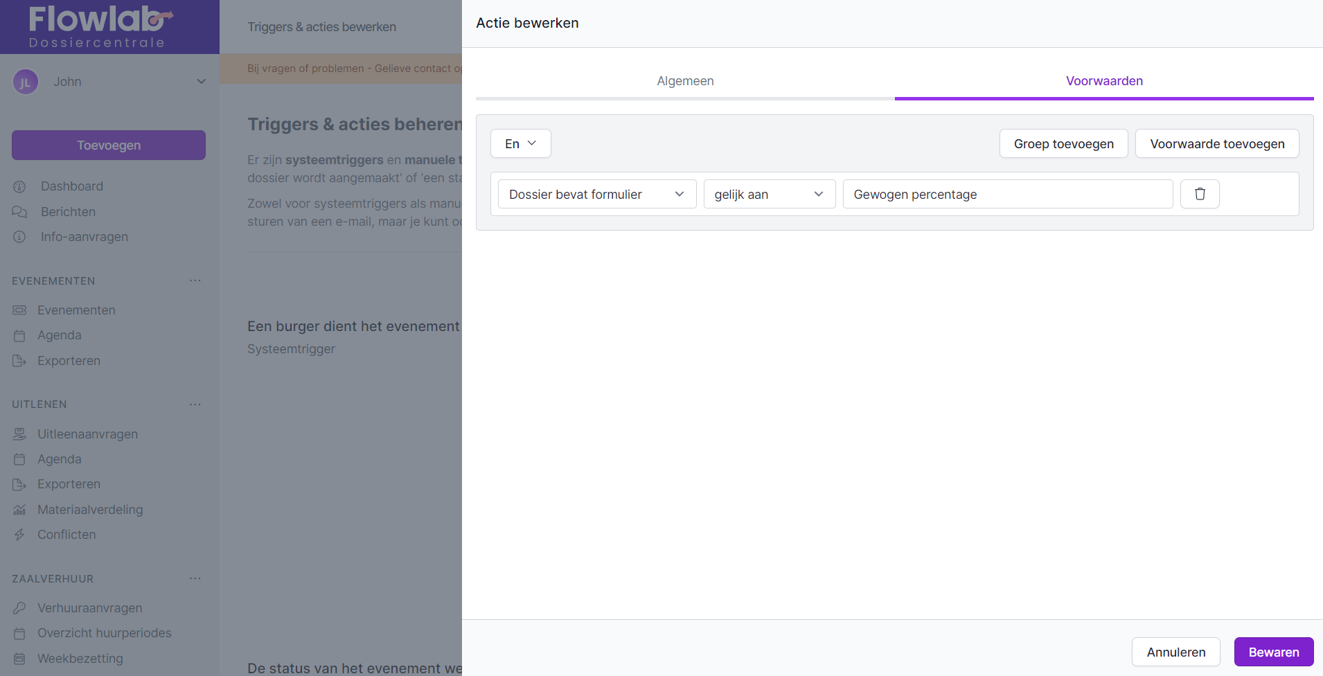Click the 'Gewogen percentage' value field
Screen dimensions: 1323x676
[x=1006, y=195]
